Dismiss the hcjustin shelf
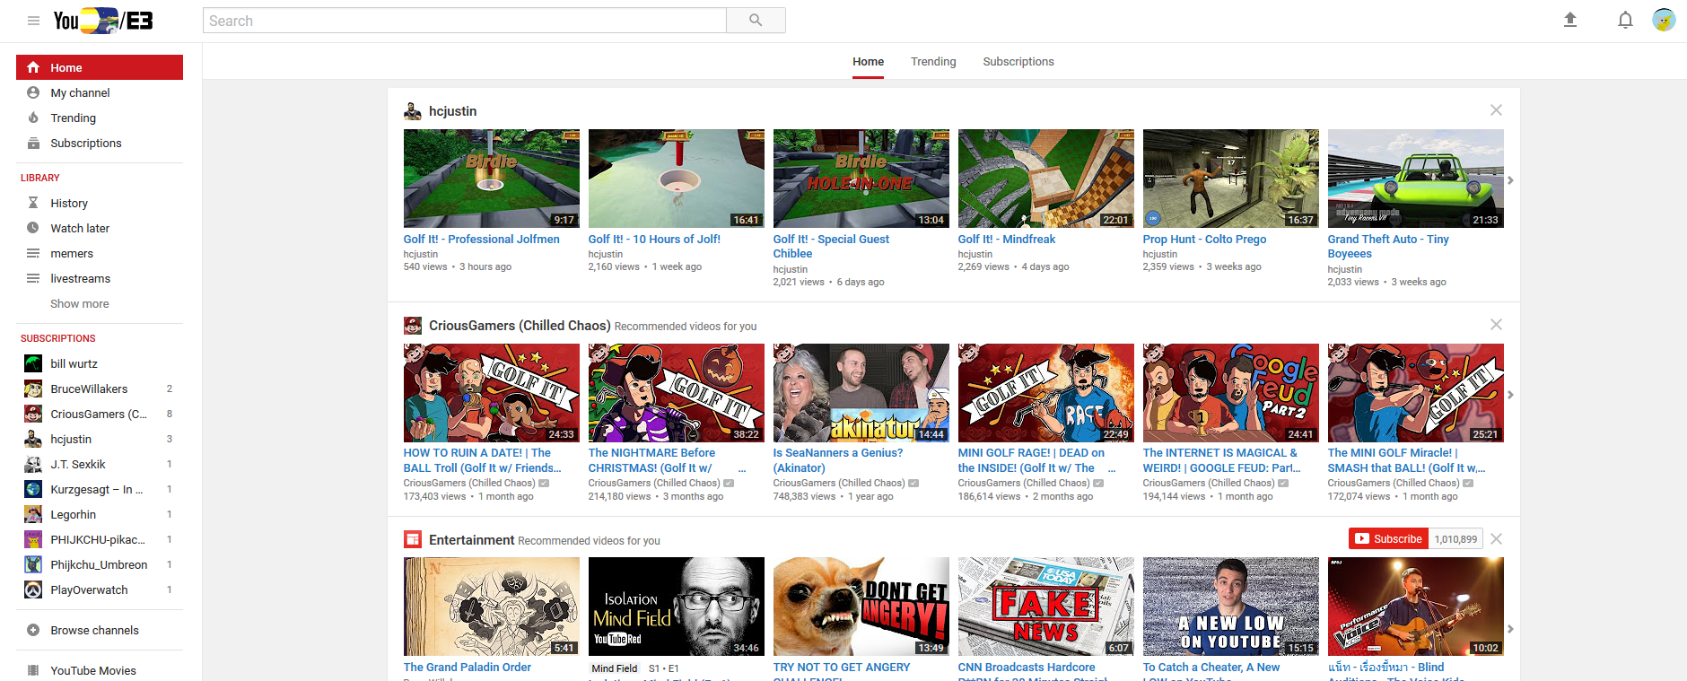Screen dimensions: 1687x681 click(x=1496, y=110)
